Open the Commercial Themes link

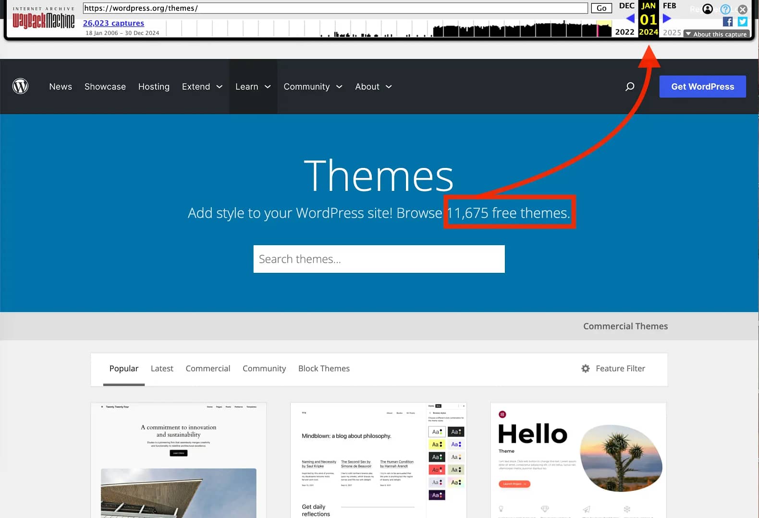pos(625,326)
